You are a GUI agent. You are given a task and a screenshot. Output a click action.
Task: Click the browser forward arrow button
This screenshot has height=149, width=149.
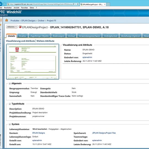tap(4, 4)
